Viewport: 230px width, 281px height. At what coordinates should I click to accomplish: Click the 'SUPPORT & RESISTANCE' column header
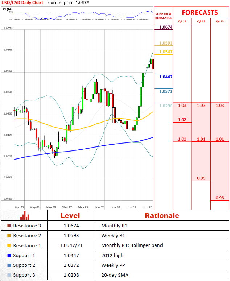[163, 16]
